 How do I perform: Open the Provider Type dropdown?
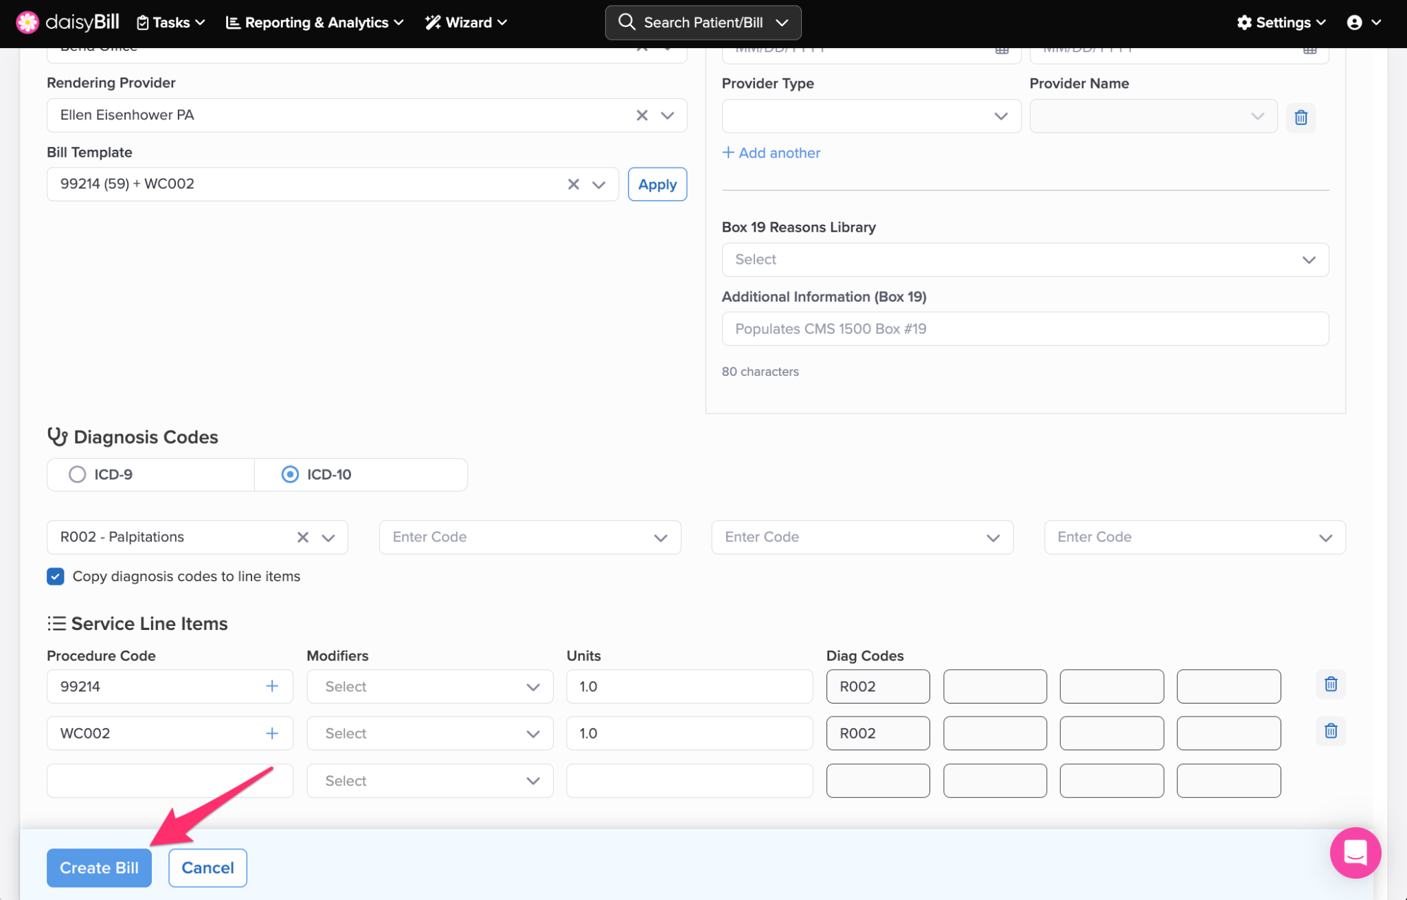pyautogui.click(x=870, y=116)
